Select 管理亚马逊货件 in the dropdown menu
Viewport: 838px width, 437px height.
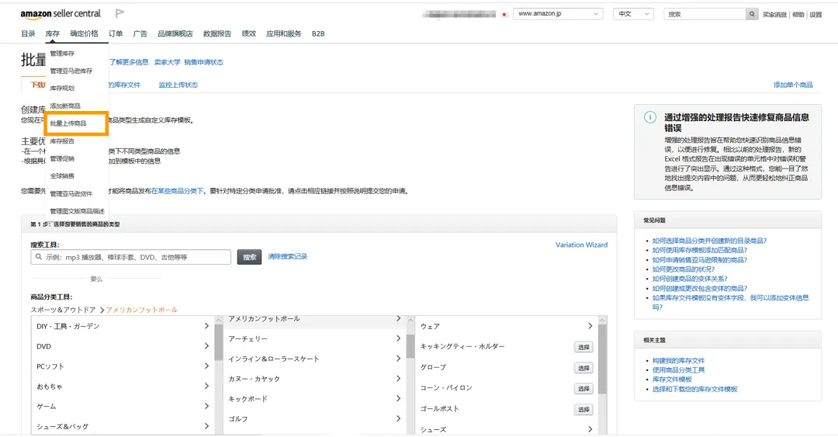(71, 193)
